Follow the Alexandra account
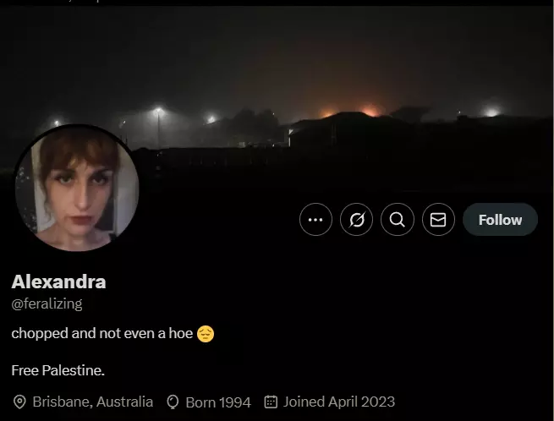The width and height of the screenshot is (554, 421). pyautogui.click(x=501, y=219)
